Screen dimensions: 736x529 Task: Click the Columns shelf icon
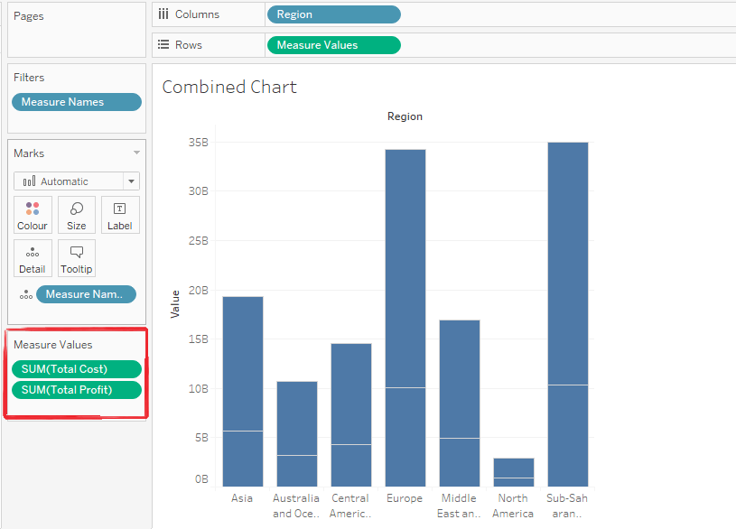163,14
